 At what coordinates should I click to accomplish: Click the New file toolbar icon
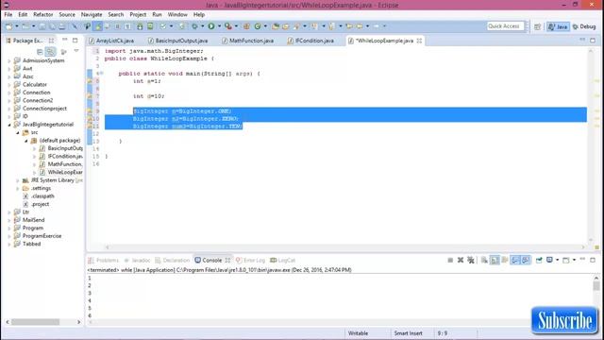[8, 26]
